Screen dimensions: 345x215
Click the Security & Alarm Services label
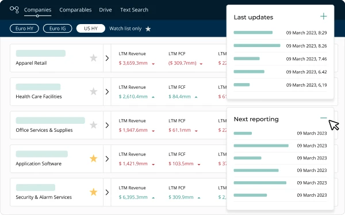44,197
